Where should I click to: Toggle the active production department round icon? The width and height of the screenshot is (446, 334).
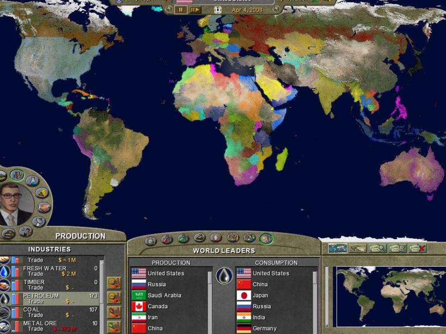pyautogui.click(x=17, y=175)
